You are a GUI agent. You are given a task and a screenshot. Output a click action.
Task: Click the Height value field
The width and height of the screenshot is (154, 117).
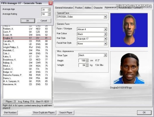tap(82, 61)
